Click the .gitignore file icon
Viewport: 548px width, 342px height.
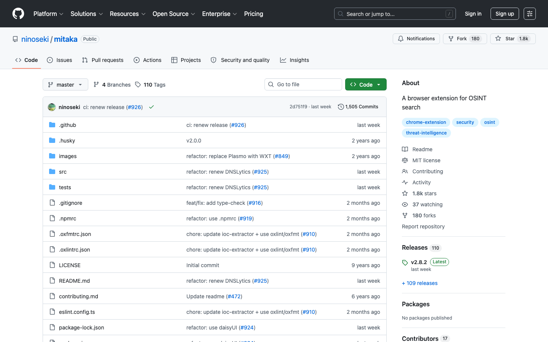pyautogui.click(x=52, y=203)
